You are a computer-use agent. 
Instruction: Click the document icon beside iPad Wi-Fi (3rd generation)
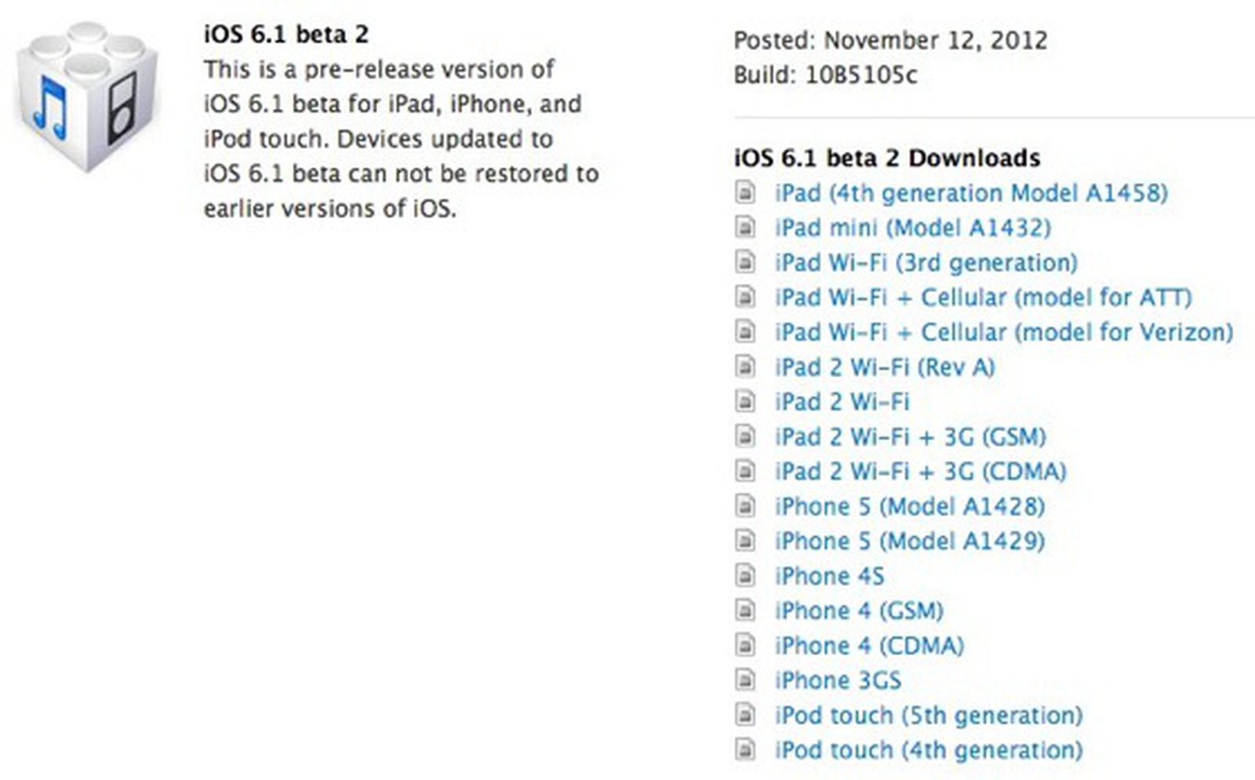[743, 262]
